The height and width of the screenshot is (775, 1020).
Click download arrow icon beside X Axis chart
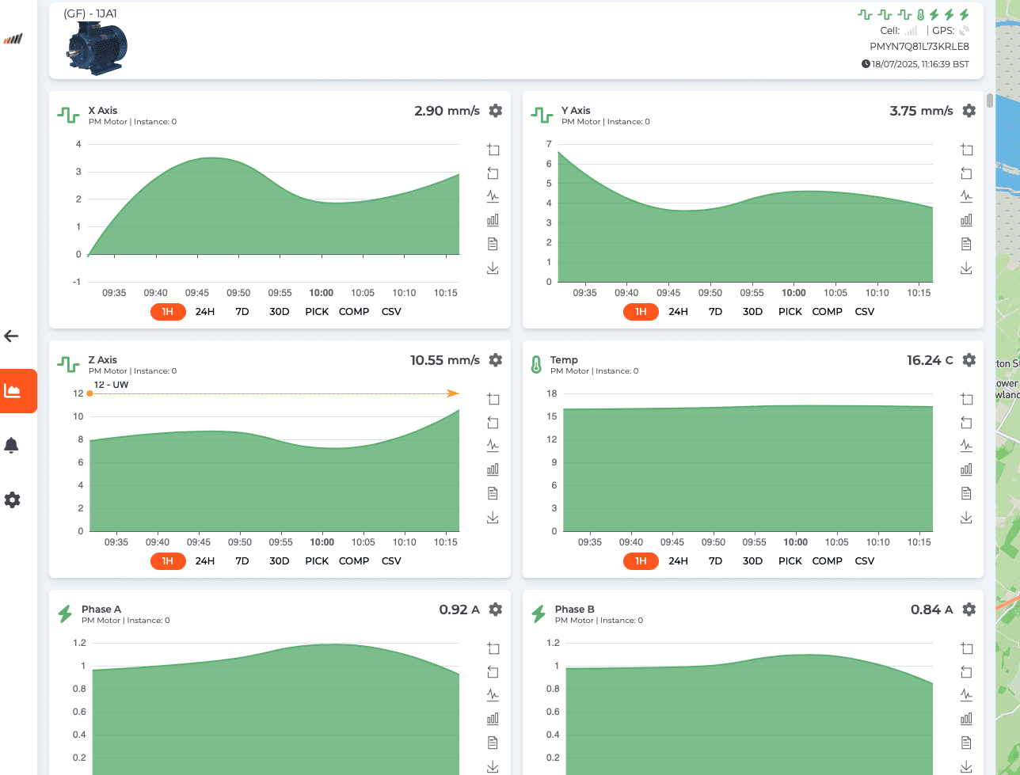(x=493, y=268)
